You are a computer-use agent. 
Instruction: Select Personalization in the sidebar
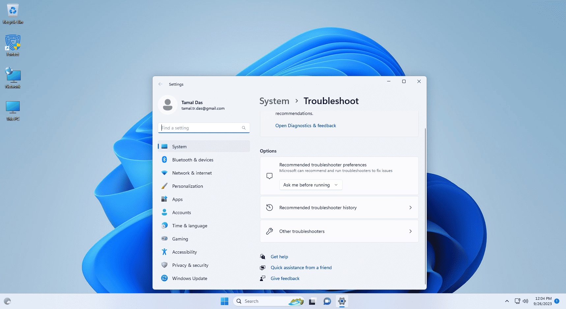187,186
